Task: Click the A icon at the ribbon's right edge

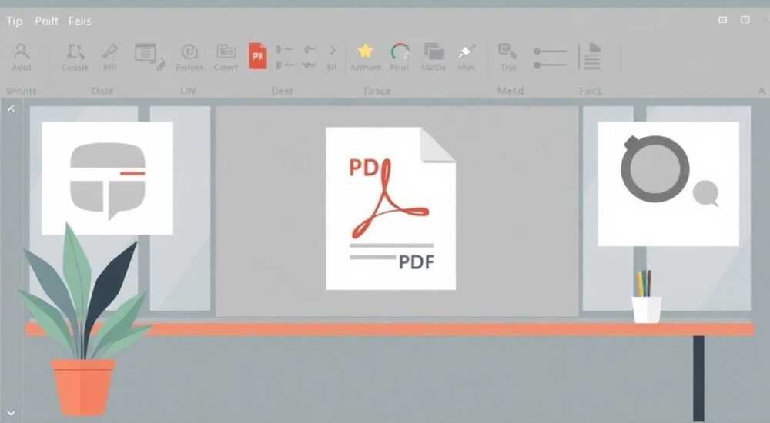Action: 762,91
